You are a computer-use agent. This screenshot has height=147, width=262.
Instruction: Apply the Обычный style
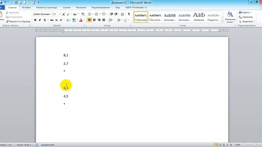[x=141, y=17]
